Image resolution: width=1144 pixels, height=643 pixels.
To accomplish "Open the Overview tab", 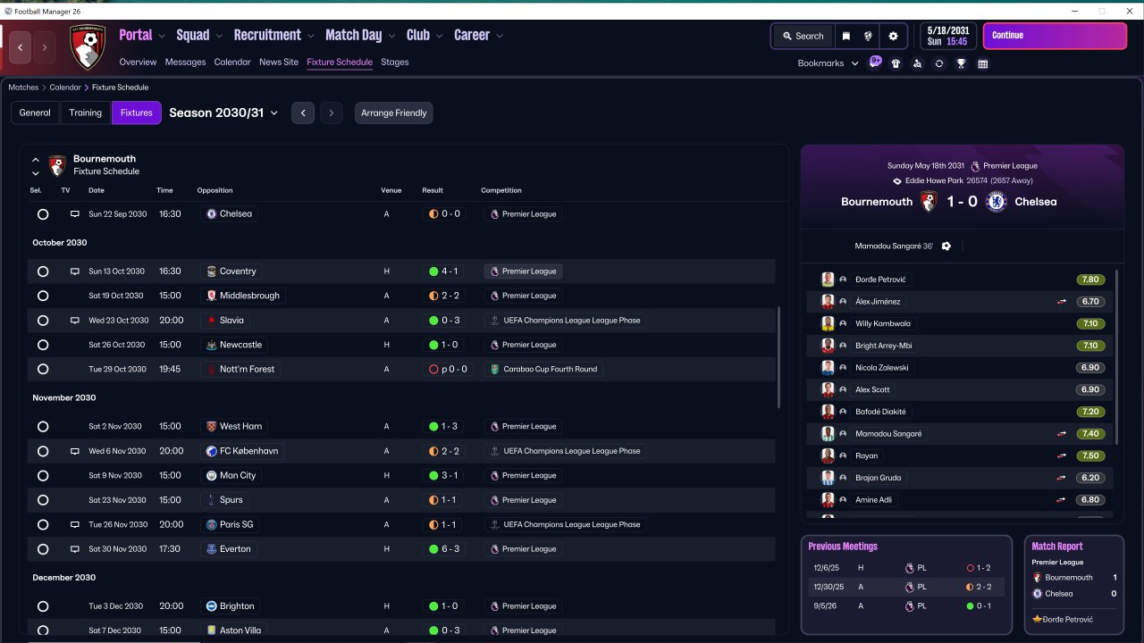I will pos(138,63).
